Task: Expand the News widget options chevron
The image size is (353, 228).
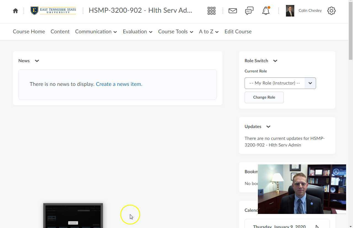Action: point(37,61)
